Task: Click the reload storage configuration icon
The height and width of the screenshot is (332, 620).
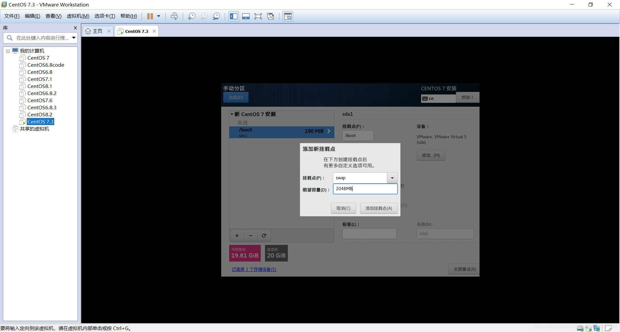Action: coord(264,236)
